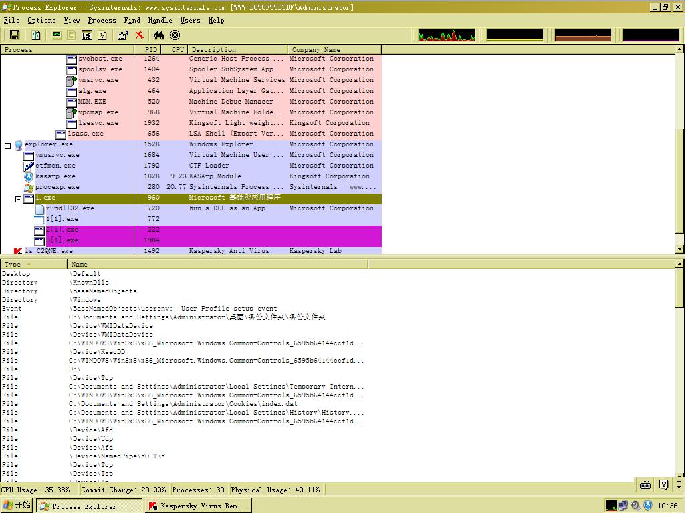This screenshot has width=686, height=513.
Task: Sort processes by the CPU column header
Action: point(177,49)
